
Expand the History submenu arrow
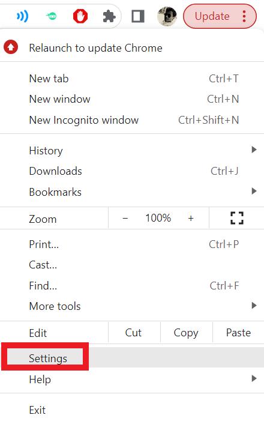[254, 150]
